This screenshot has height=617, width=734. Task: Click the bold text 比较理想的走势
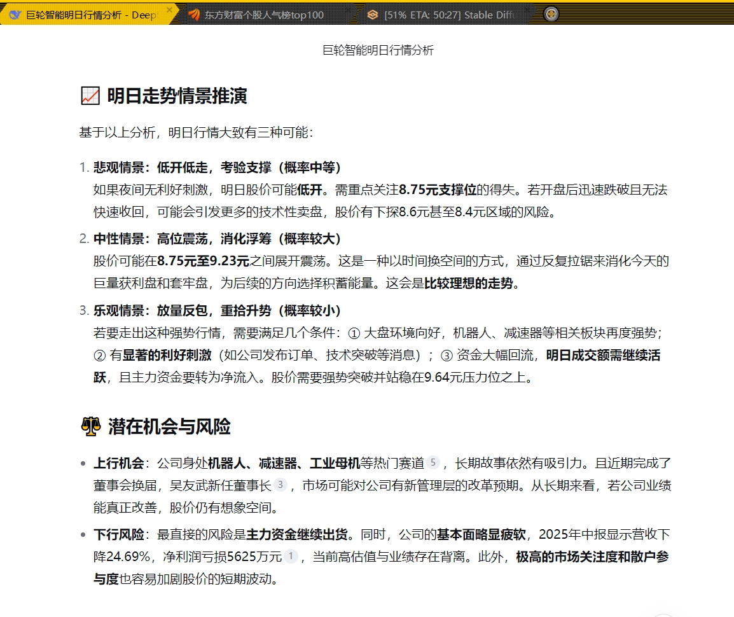pos(469,283)
